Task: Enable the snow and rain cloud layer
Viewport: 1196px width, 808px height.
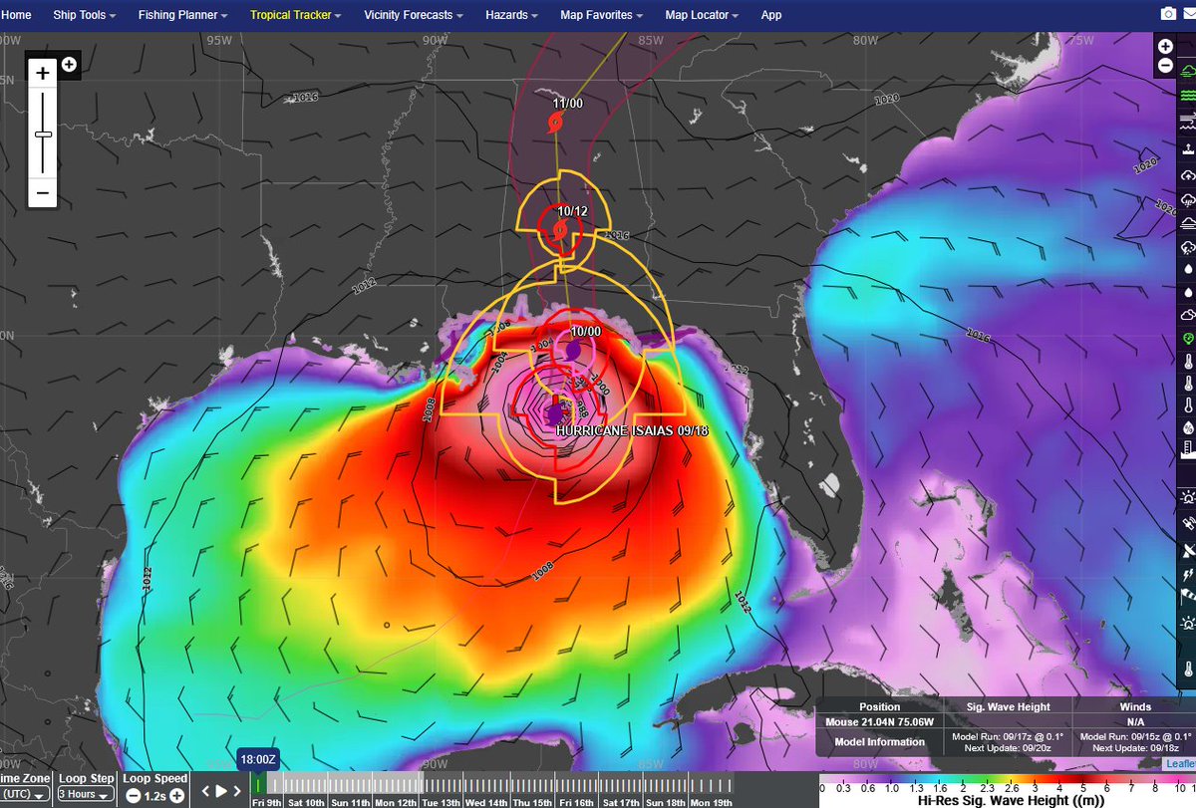Action: [1187, 248]
